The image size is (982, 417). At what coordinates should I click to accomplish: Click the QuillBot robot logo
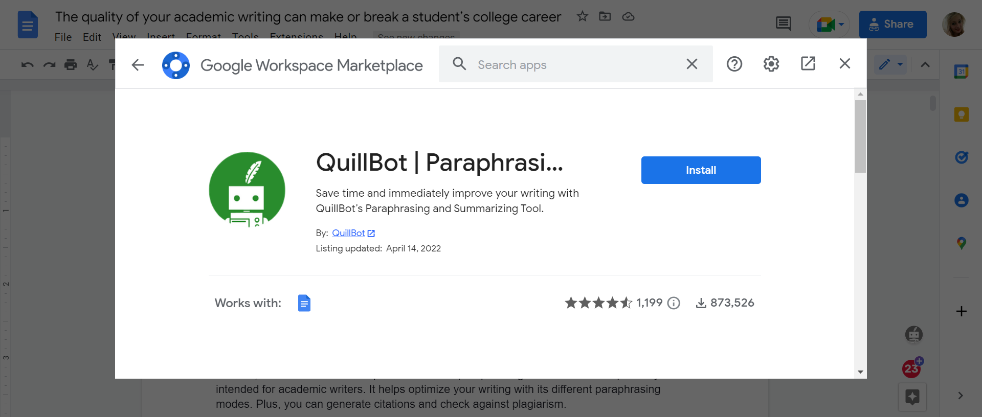(x=247, y=190)
